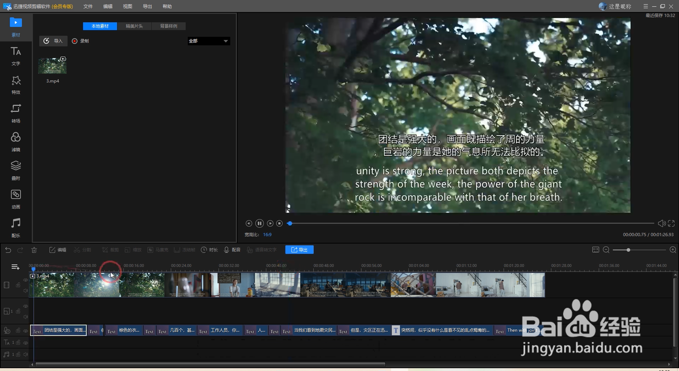Toggle lock on the subtitle track
The width and height of the screenshot is (679, 371).
pyautogui.click(x=18, y=331)
